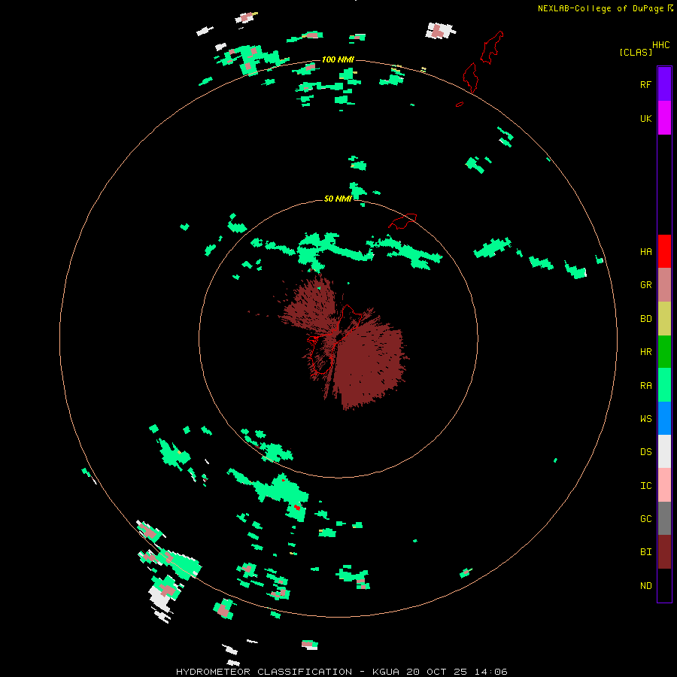This screenshot has height=677, width=677.
Task: Click the red island outline near the 50 NMI label
Action: tap(402, 221)
